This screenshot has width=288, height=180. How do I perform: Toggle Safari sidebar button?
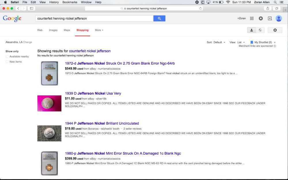click(31, 8)
